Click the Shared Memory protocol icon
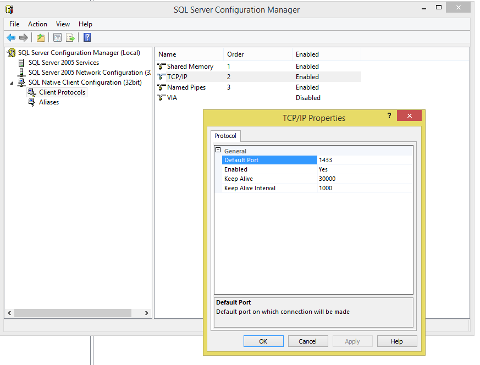Viewport: 480px width, 365px height. point(161,67)
